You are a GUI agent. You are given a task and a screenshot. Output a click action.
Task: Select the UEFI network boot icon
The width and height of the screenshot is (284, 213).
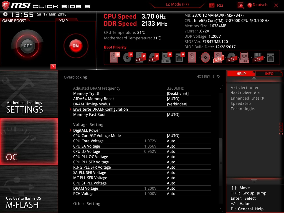pos(180,57)
